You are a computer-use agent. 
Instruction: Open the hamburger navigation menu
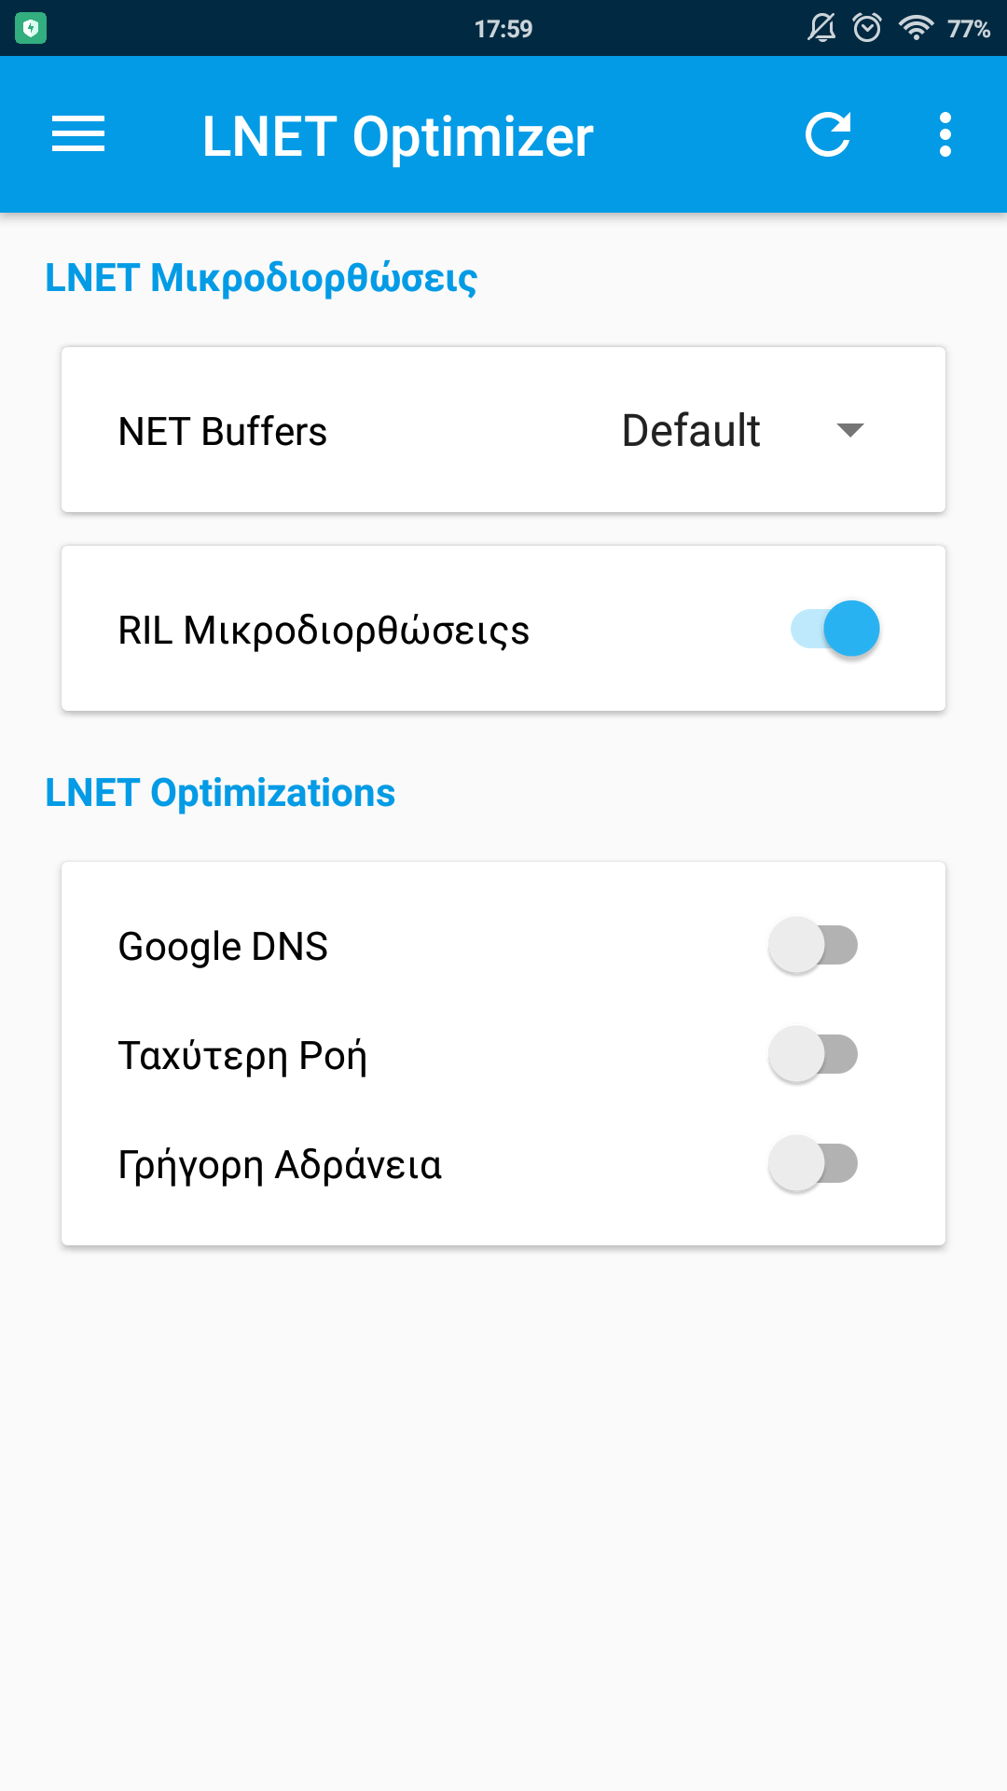[x=78, y=134]
